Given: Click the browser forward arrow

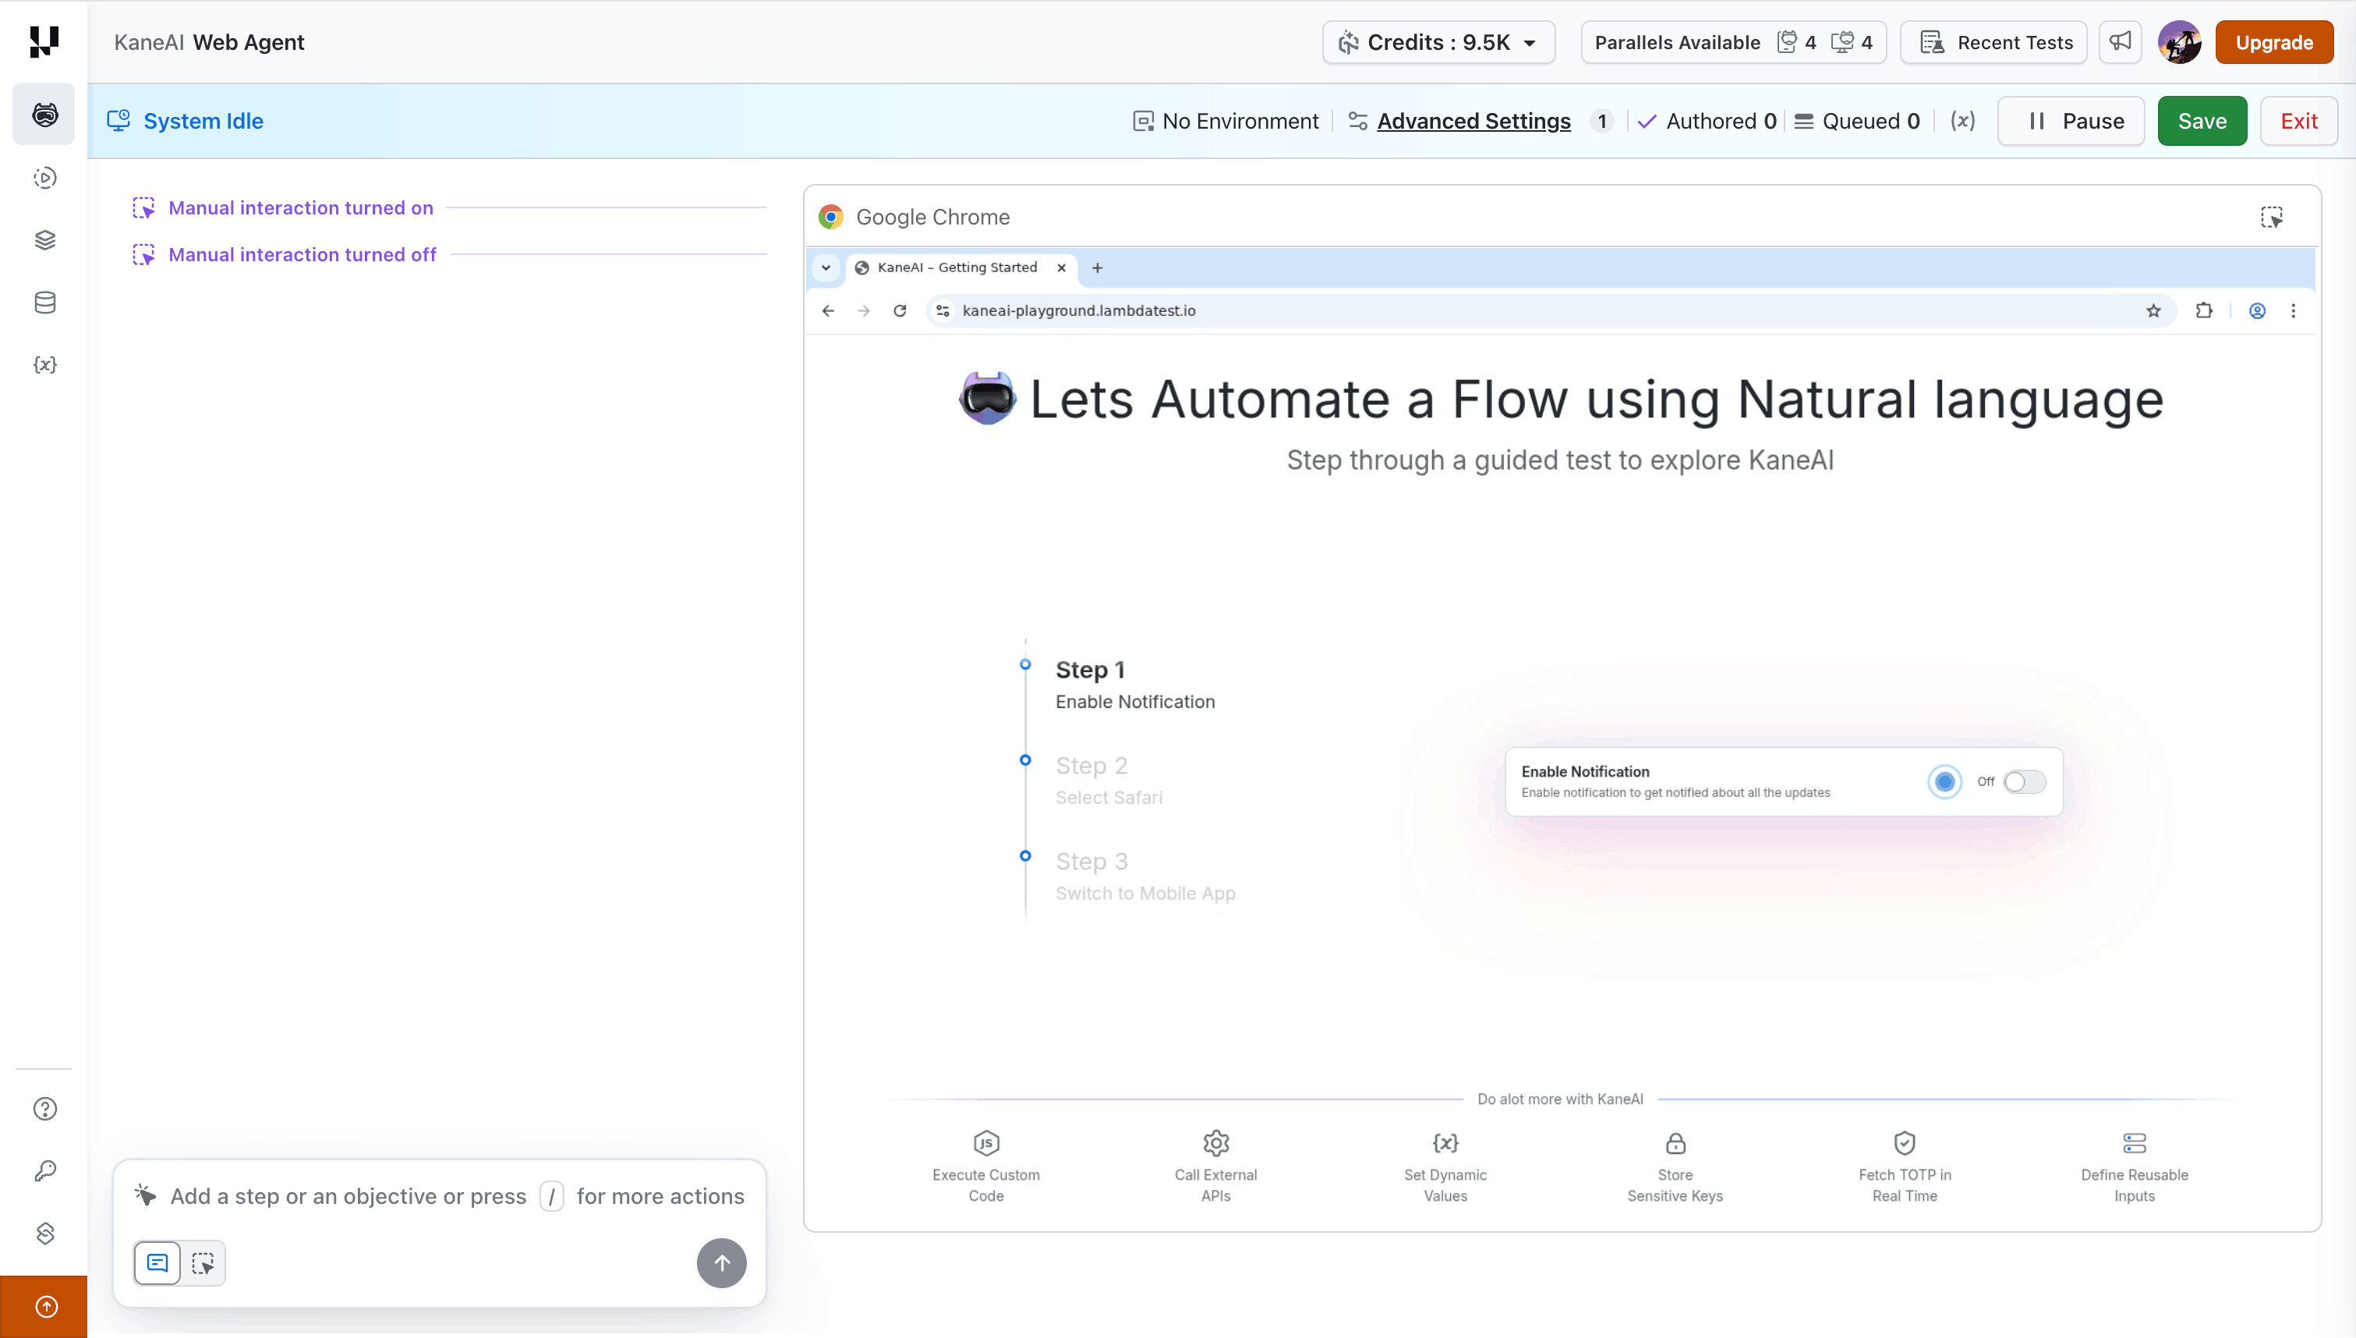Looking at the screenshot, I should point(863,310).
